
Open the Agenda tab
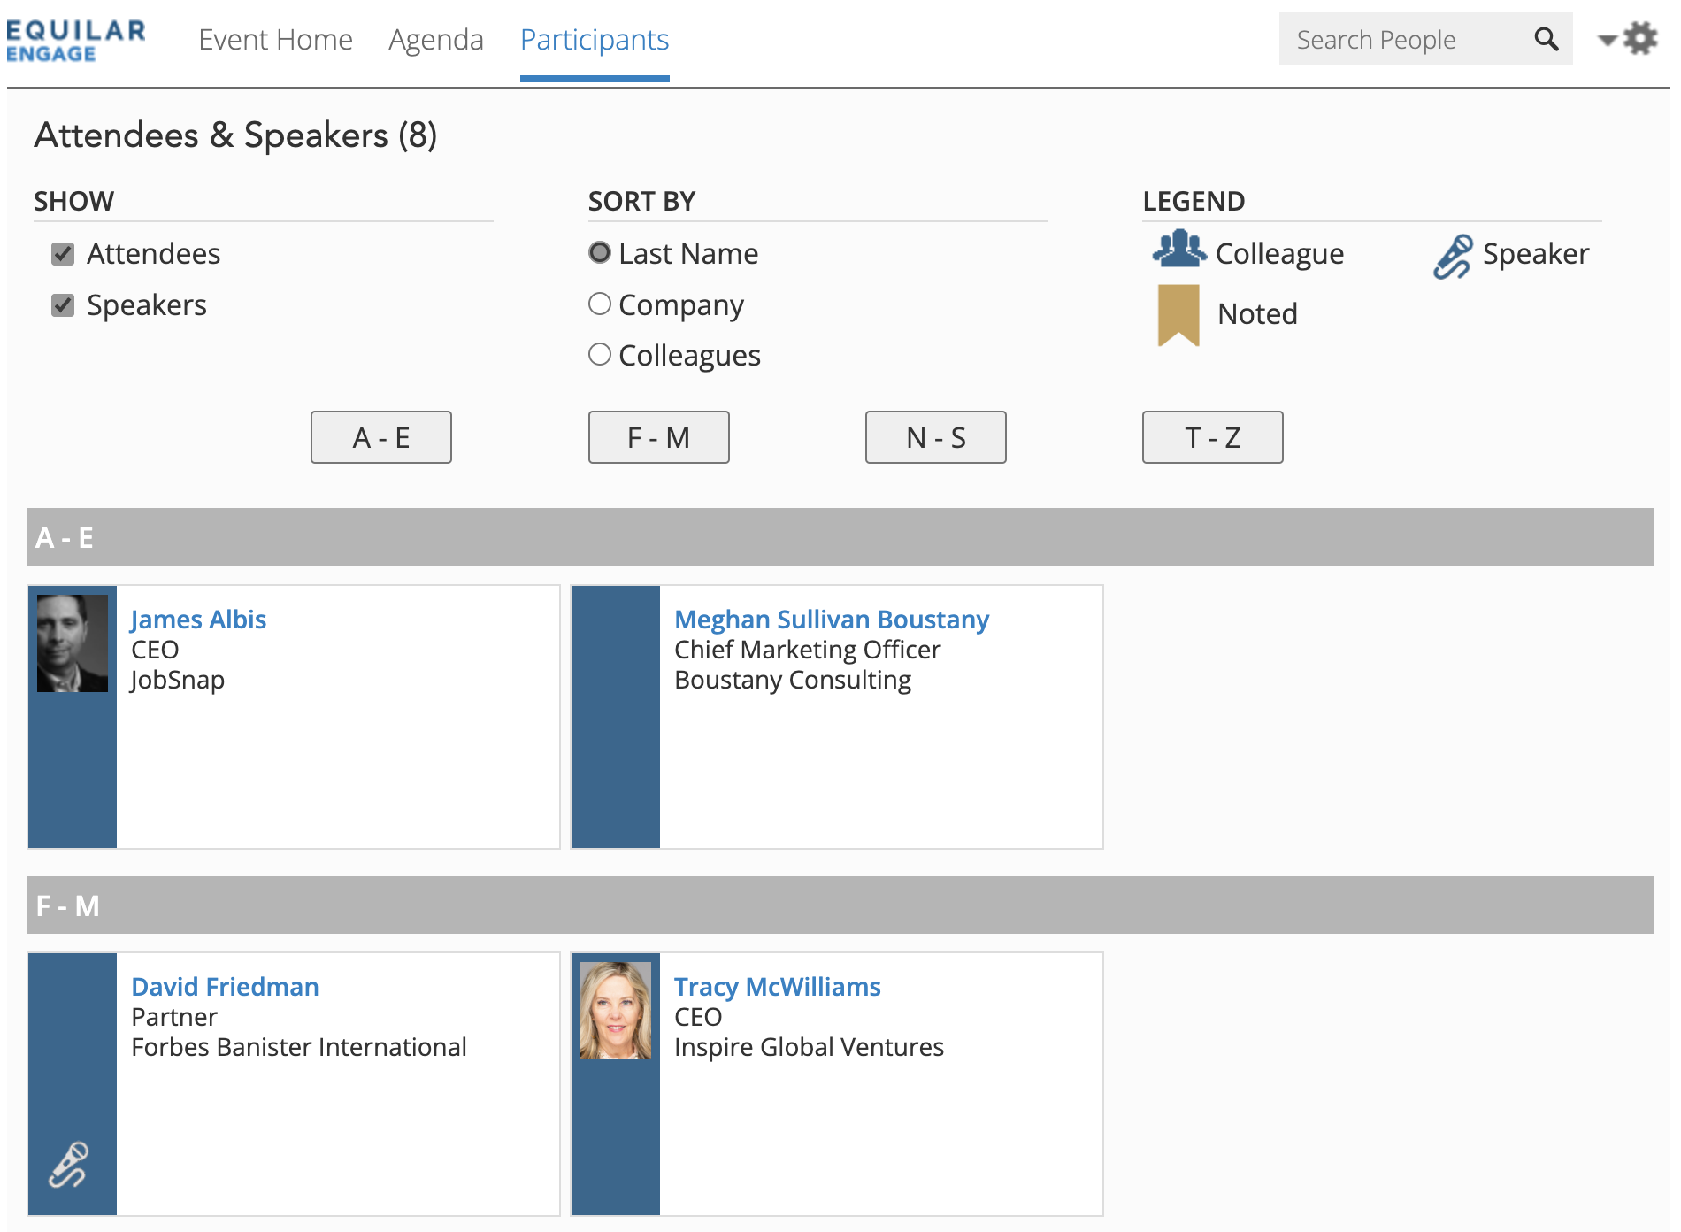436,40
